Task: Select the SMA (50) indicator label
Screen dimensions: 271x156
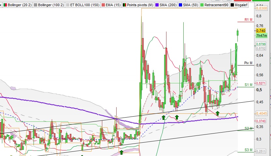Action: (x=190, y=5)
